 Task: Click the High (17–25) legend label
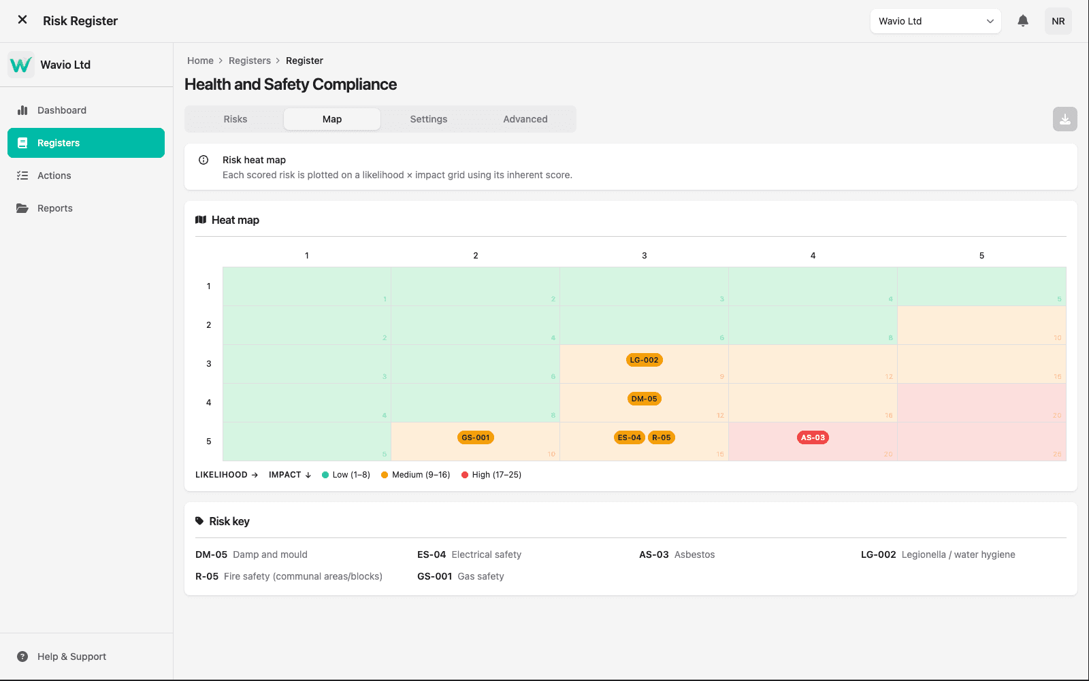point(497,475)
